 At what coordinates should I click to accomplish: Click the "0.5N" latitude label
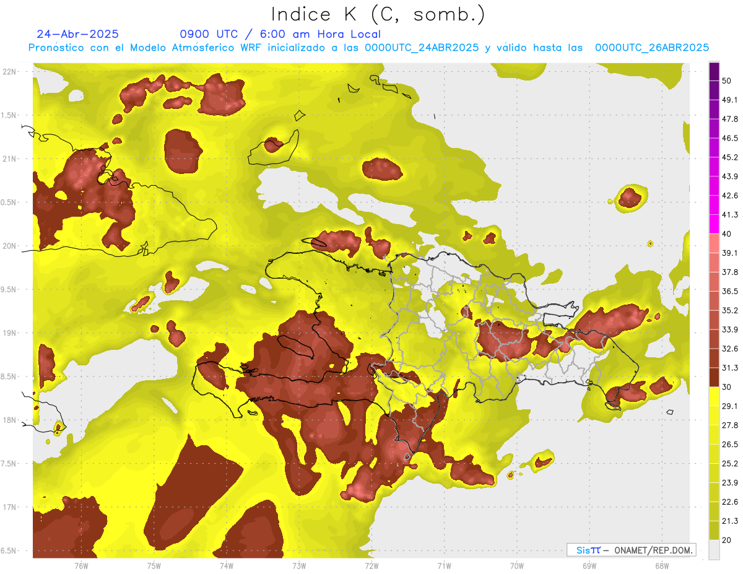click(9, 202)
